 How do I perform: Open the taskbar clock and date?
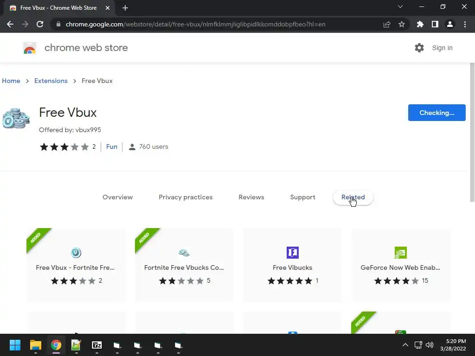click(453, 345)
